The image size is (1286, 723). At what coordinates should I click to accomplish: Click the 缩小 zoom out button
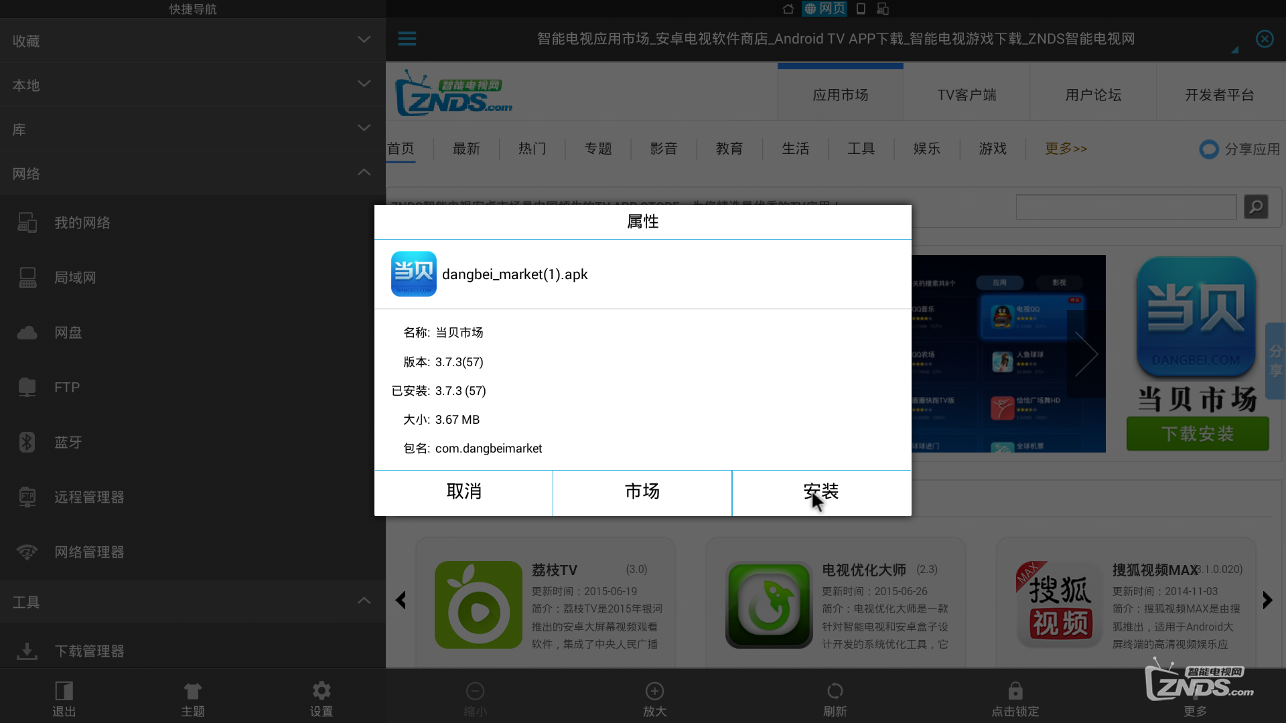(x=475, y=698)
